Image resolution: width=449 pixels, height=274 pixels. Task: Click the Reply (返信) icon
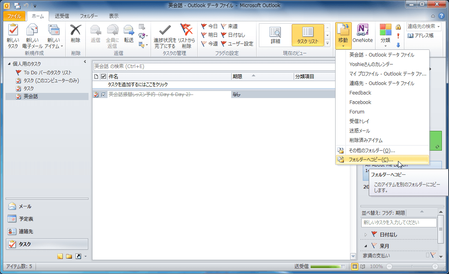point(95,30)
